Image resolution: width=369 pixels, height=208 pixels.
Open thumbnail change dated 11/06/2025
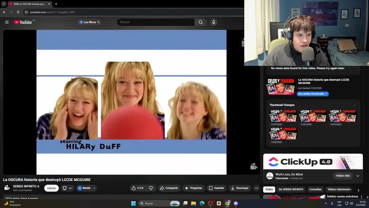click(x=283, y=133)
